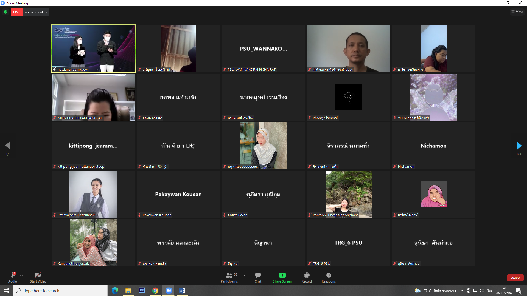527x296 pixels.
Task: Start recording with Record icon
Action: click(307, 277)
